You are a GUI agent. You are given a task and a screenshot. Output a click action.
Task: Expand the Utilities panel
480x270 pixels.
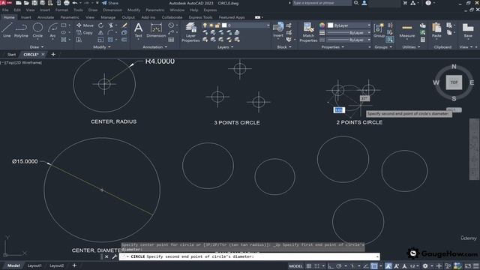coord(411,47)
